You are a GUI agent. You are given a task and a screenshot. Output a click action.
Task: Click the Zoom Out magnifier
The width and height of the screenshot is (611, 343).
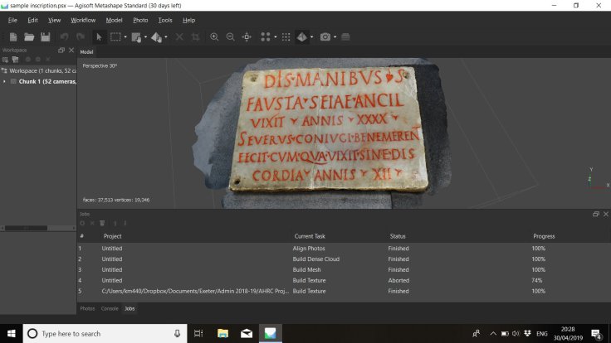tap(230, 36)
